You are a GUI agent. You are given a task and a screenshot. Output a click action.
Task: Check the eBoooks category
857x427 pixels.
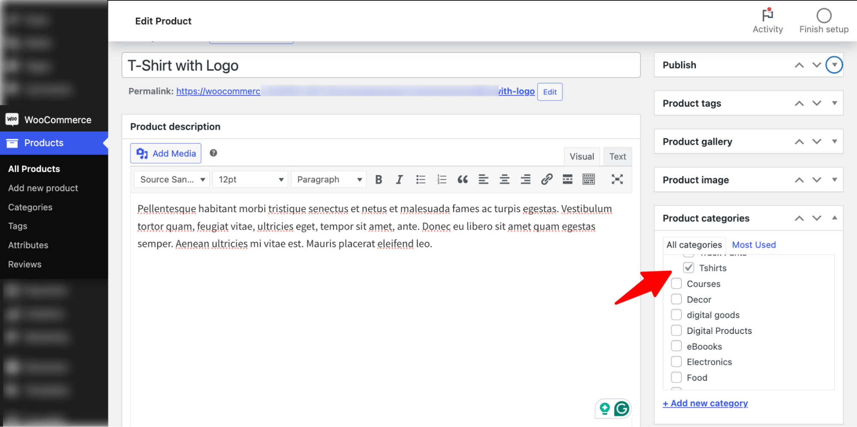(x=676, y=346)
